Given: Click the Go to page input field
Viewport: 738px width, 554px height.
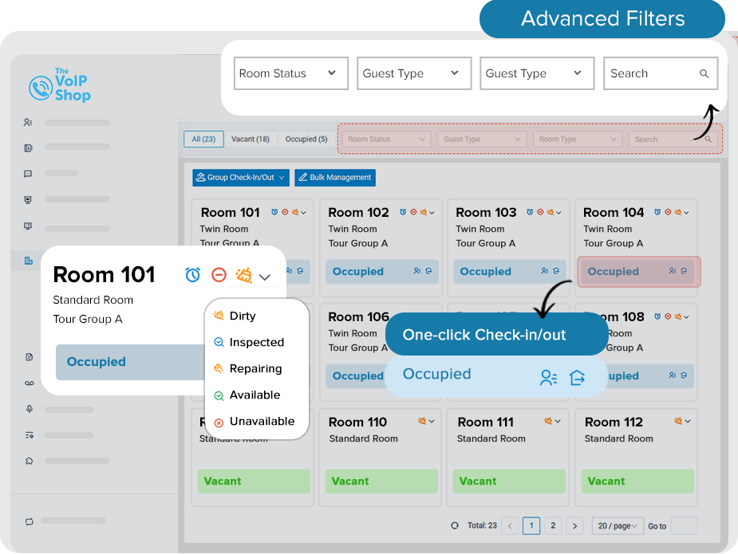Looking at the screenshot, I should [684, 526].
